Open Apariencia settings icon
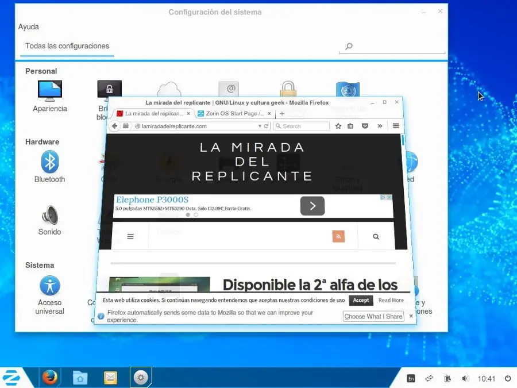517x388 pixels. [50, 95]
